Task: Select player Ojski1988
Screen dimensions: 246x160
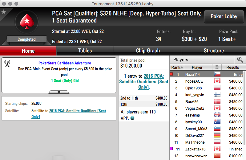Action: (193, 88)
